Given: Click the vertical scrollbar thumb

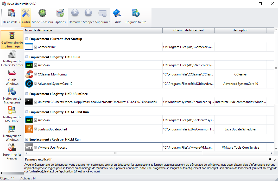Looking at the screenshot, I should click(276, 68).
